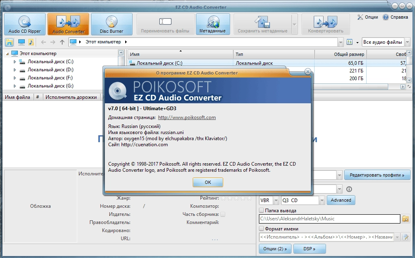415x258 pixels.
Task: Click the format info icon
Action: pyautogui.click(x=349, y=189)
